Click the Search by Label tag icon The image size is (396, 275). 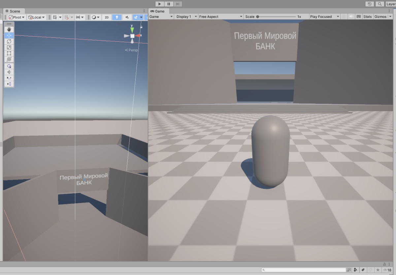363,270
